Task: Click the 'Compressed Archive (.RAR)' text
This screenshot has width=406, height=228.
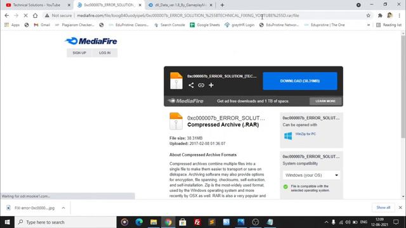Action: [223, 125]
